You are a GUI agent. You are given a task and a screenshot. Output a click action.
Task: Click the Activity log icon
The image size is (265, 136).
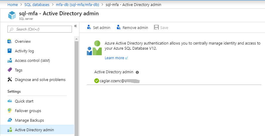coord(10,51)
